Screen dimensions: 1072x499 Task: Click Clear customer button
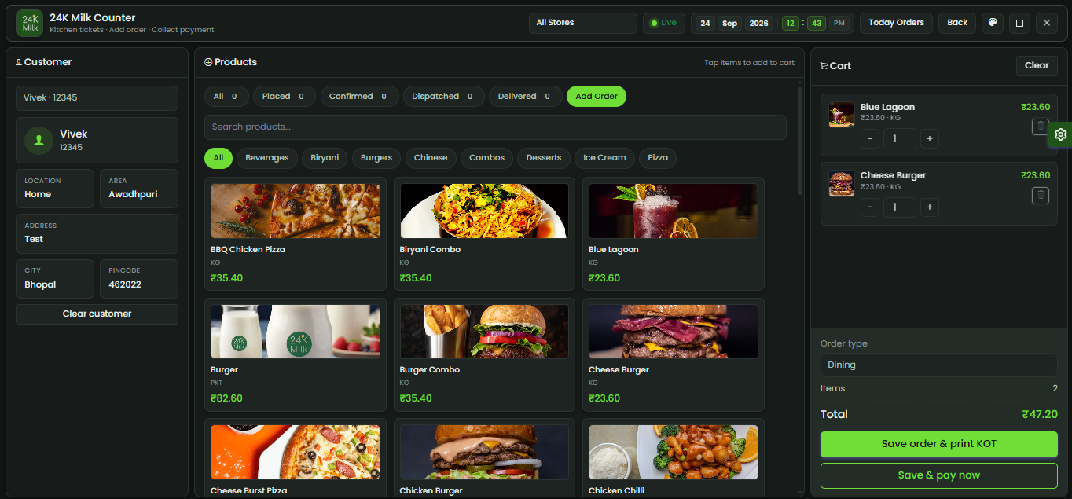[x=97, y=314]
